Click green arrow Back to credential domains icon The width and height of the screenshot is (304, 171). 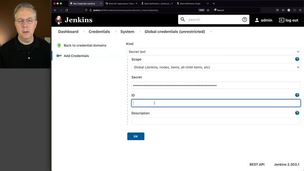pos(59,46)
